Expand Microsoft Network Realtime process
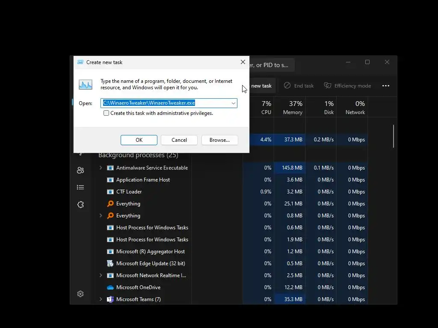 [x=101, y=275]
